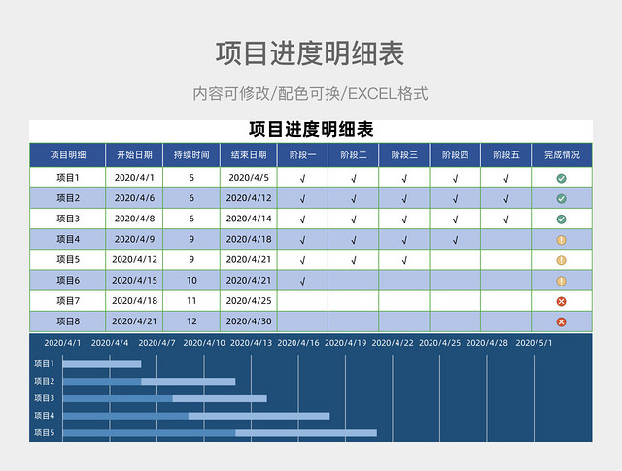The image size is (622, 471).
Task: Click the empty 阶段五 cell in 项目4 row
Action: [505, 240]
